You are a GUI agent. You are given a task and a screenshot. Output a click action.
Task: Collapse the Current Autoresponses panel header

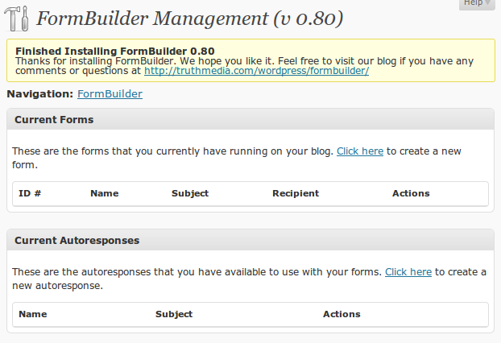250,240
